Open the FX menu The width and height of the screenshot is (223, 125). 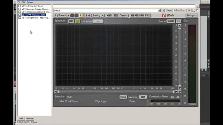click(18, 2)
